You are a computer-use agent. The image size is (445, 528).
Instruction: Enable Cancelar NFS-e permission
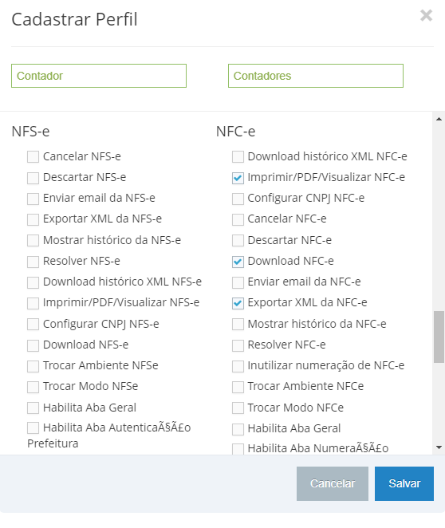tap(33, 157)
